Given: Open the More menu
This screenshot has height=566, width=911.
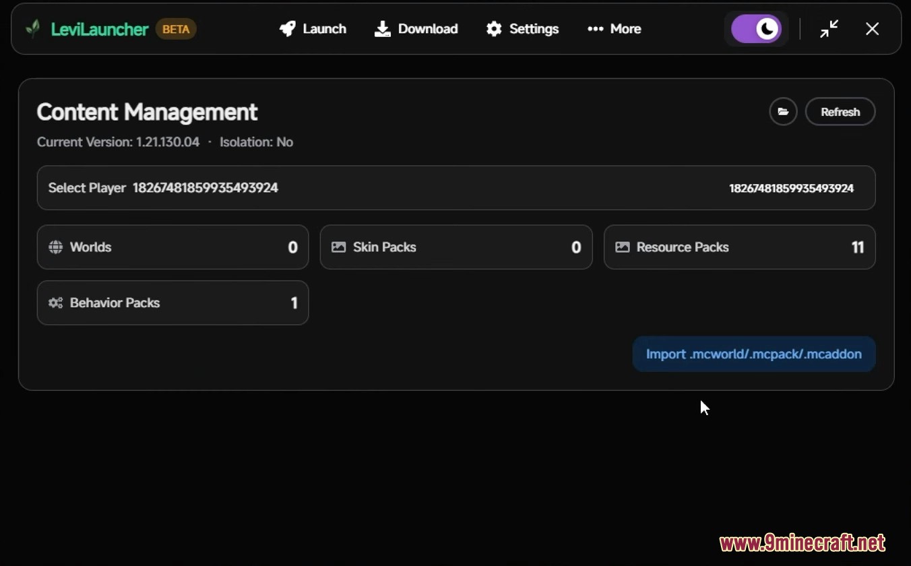Looking at the screenshot, I should [614, 29].
